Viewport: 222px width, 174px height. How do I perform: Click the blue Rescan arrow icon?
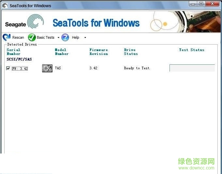7,37
